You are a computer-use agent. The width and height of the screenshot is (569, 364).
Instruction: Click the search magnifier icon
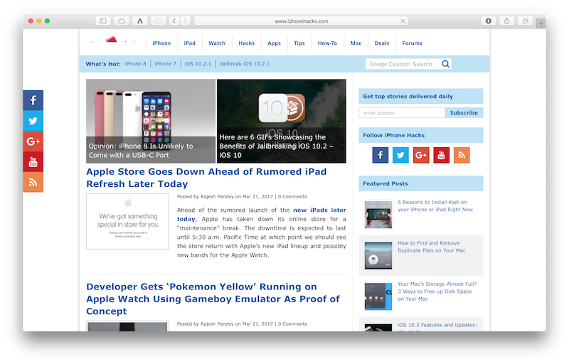[x=445, y=64]
